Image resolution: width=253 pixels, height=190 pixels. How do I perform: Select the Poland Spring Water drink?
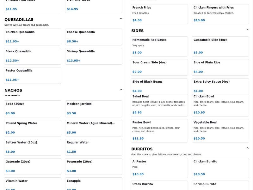(33, 128)
